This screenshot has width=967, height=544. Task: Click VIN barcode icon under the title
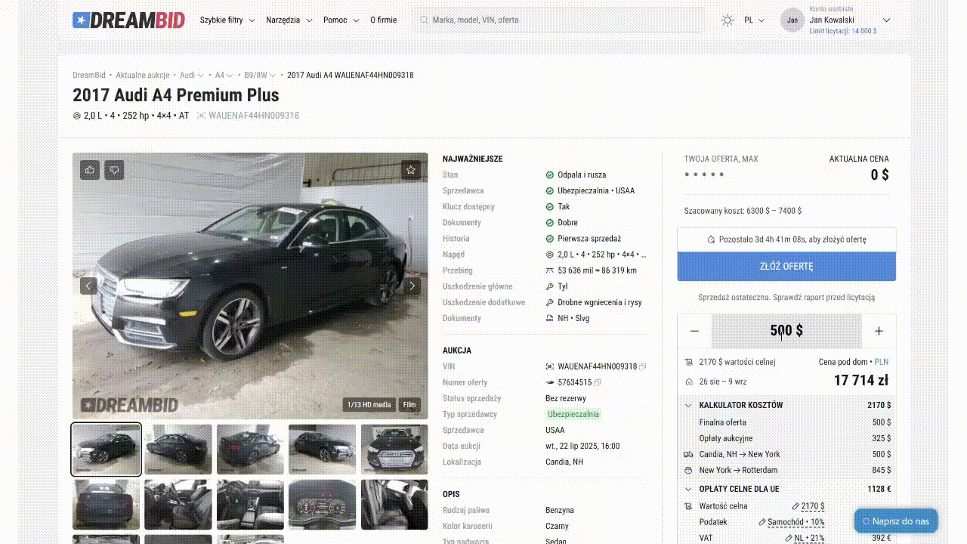[201, 116]
